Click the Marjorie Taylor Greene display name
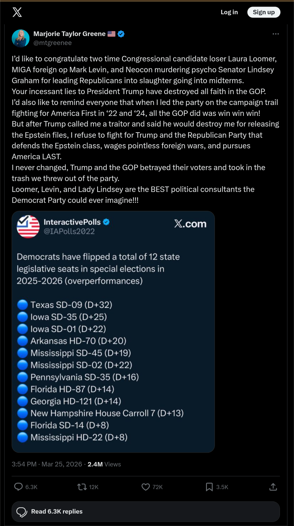294x526 pixels. pyautogui.click(x=69, y=34)
